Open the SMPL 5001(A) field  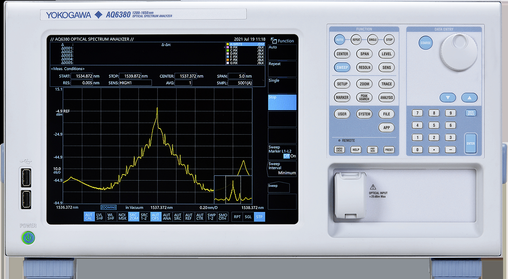[240, 83]
